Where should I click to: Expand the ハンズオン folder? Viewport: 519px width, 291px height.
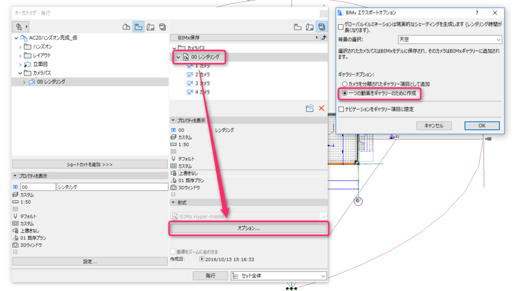coord(20,47)
